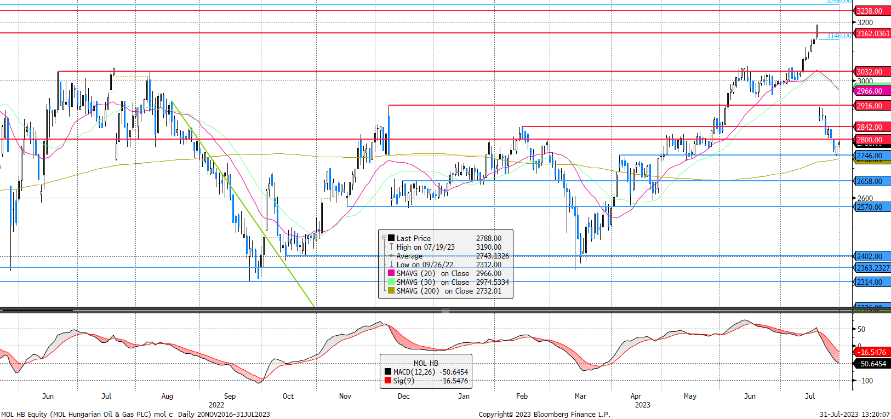This screenshot has width=891, height=419.
Task: Click the Jan month axis label
Action: pos(464,396)
